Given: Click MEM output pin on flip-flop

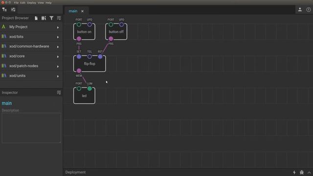Looking at the screenshot, I should (79, 70).
